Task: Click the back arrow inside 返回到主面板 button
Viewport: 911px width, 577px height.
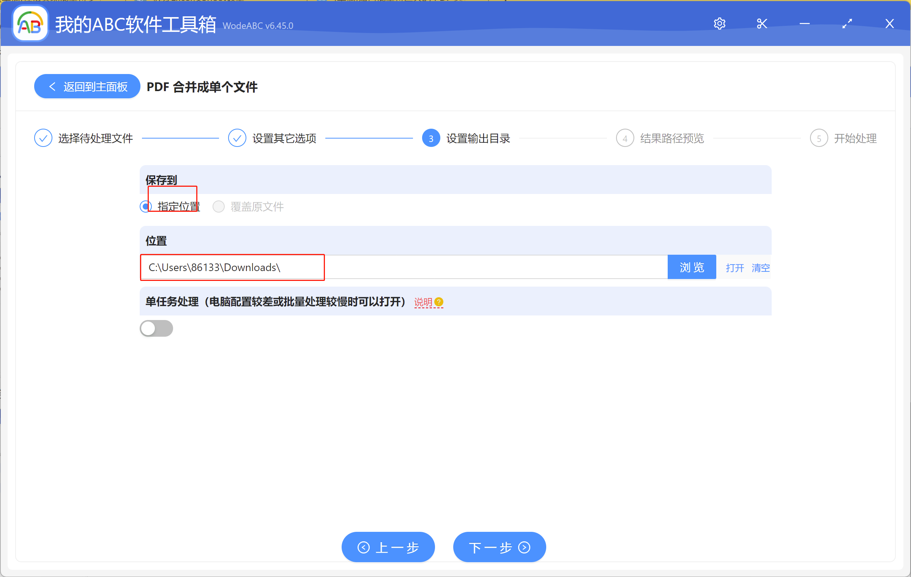Action: pyautogui.click(x=52, y=86)
